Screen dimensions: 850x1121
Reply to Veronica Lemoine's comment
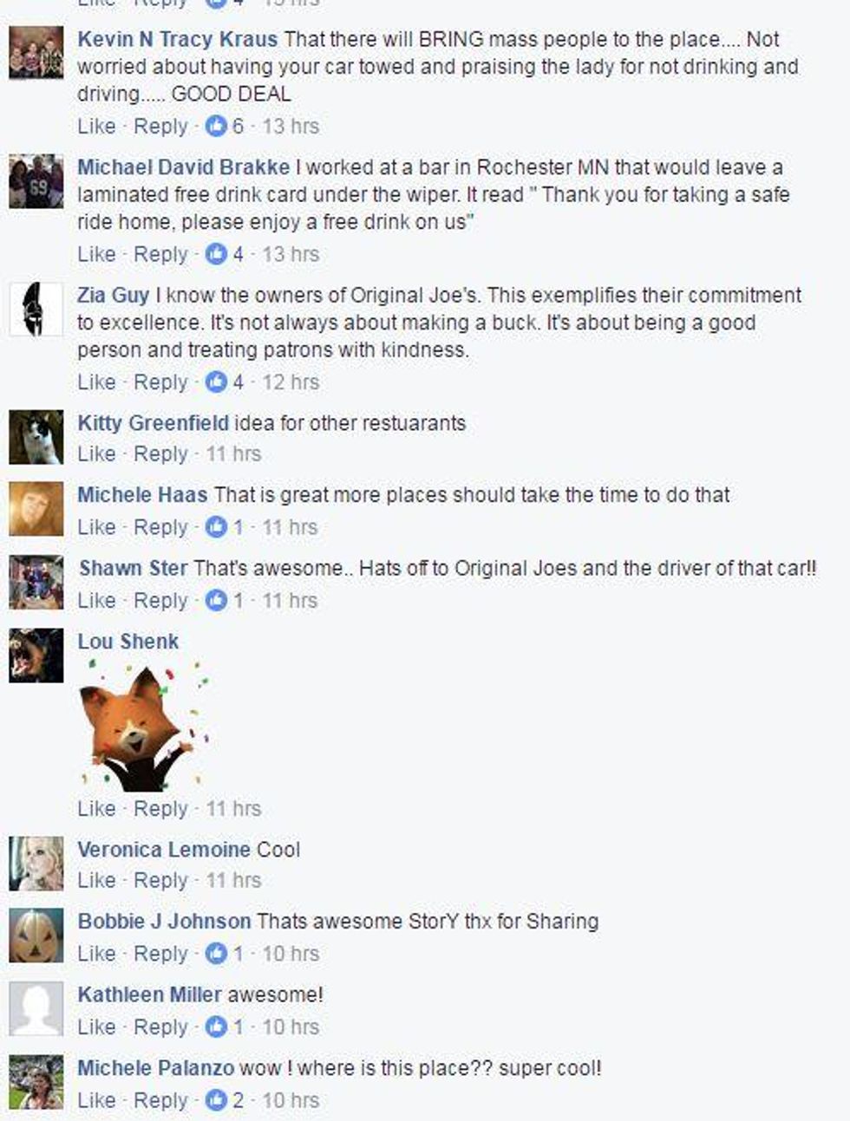coord(160,881)
